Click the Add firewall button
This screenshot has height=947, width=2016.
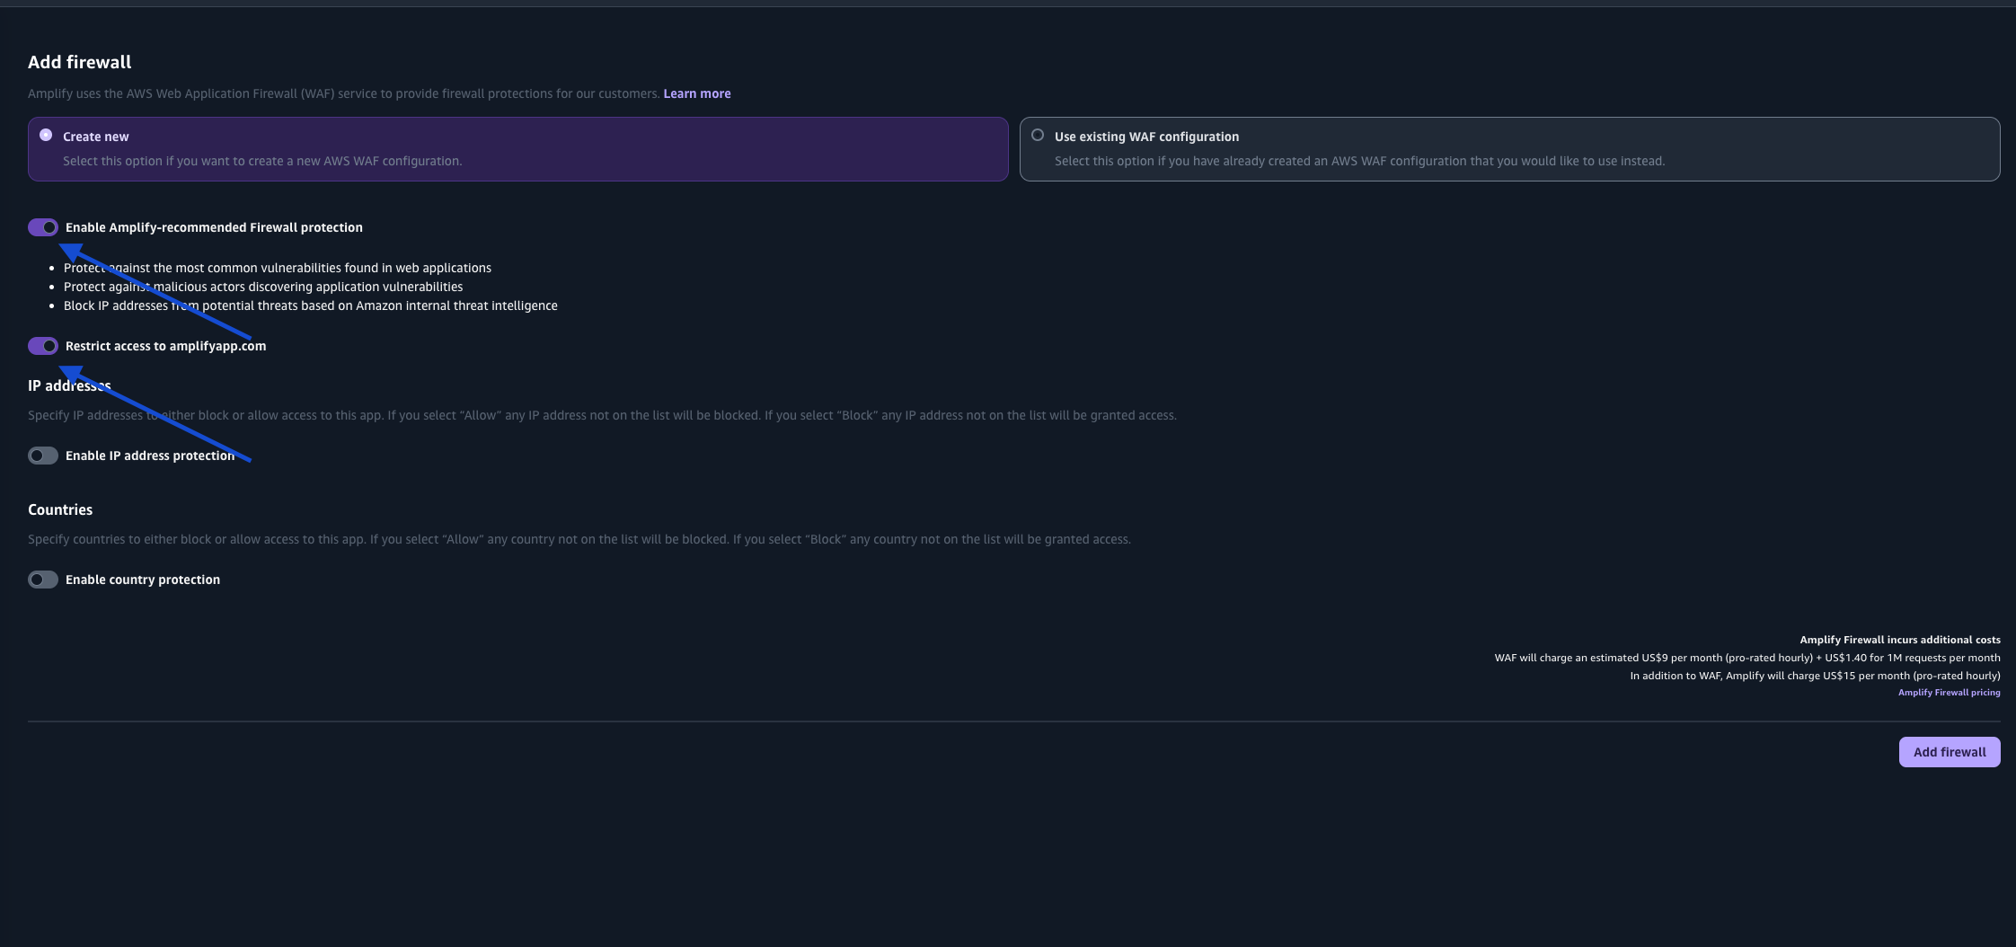[1949, 752]
